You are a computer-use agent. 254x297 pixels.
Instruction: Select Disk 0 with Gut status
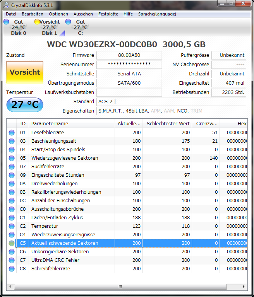19,27
